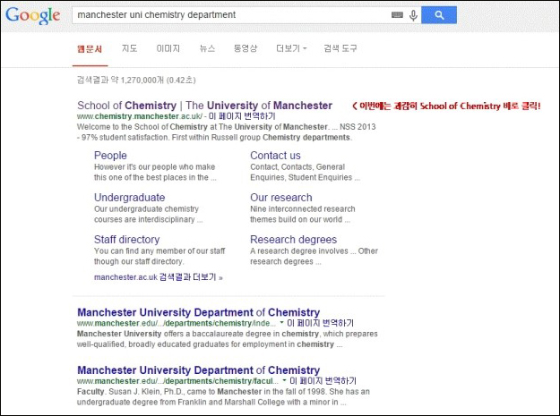
Task: Expand dropdown arrow beside departments/chemistry/facul URL
Action: coord(284,380)
